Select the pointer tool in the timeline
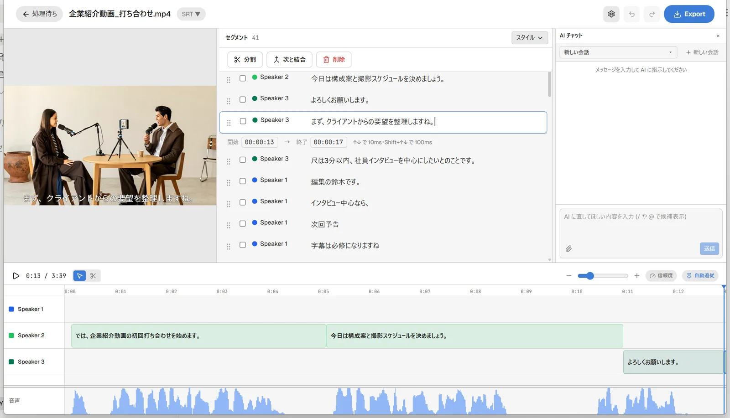The image size is (730, 418). click(79, 276)
